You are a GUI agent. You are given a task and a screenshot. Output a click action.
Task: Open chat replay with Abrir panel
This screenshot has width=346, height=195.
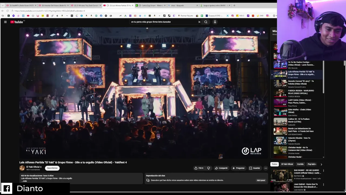[x=261, y=180]
